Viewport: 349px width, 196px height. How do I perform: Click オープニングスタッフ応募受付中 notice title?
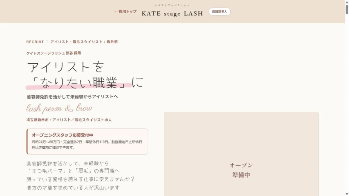(63, 135)
